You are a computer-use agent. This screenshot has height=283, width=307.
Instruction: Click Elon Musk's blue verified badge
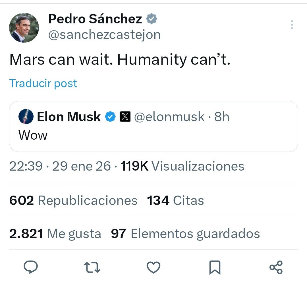tap(110, 117)
